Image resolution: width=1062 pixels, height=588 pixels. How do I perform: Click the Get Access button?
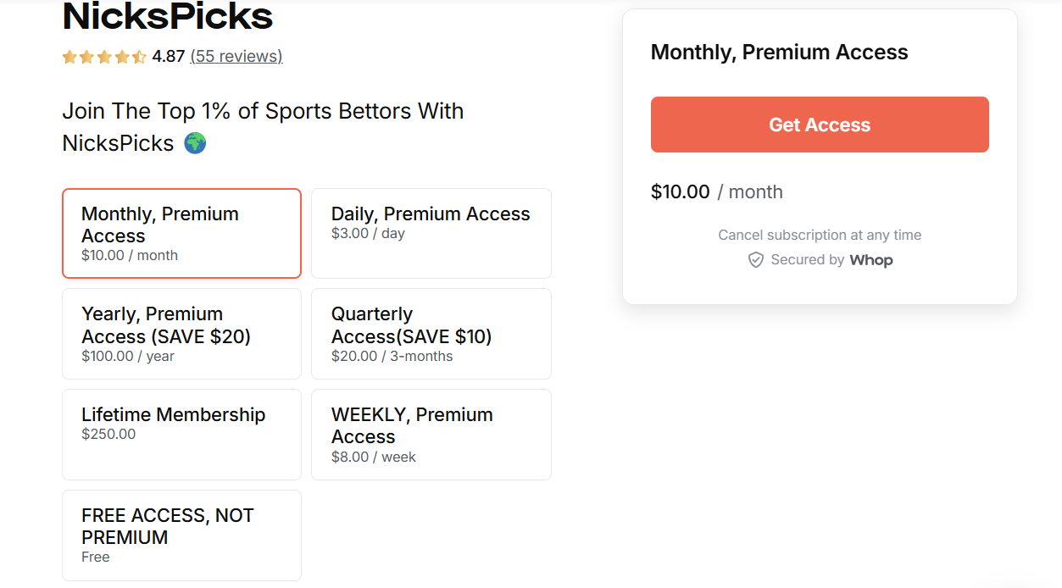coord(819,125)
